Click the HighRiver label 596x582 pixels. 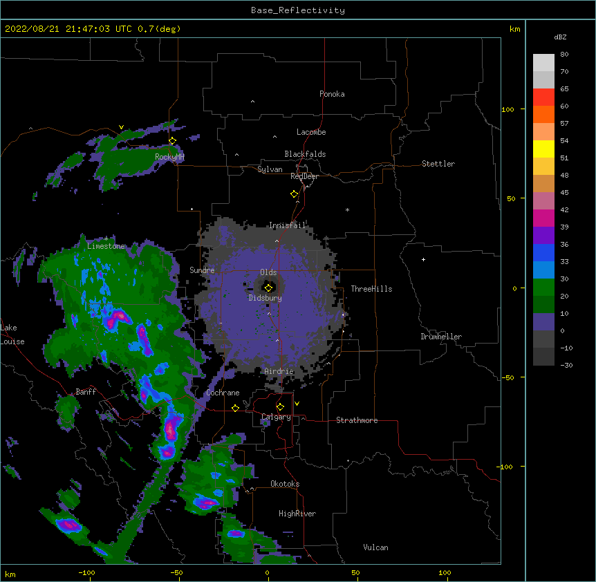pos(297,514)
